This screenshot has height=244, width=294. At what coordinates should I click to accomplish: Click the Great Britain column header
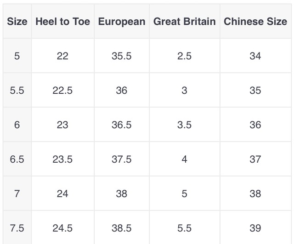[x=185, y=21]
